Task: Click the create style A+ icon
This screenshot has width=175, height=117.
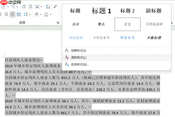Action: click(67, 51)
